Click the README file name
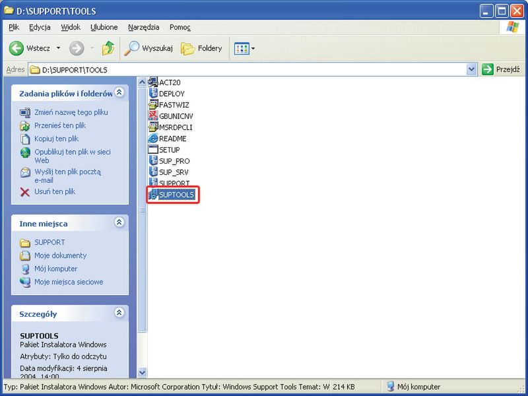Viewport: 528px width, 396px height. (x=173, y=139)
